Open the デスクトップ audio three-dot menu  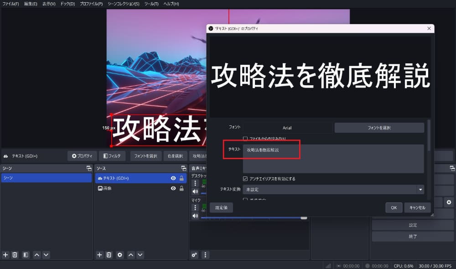pos(195,183)
